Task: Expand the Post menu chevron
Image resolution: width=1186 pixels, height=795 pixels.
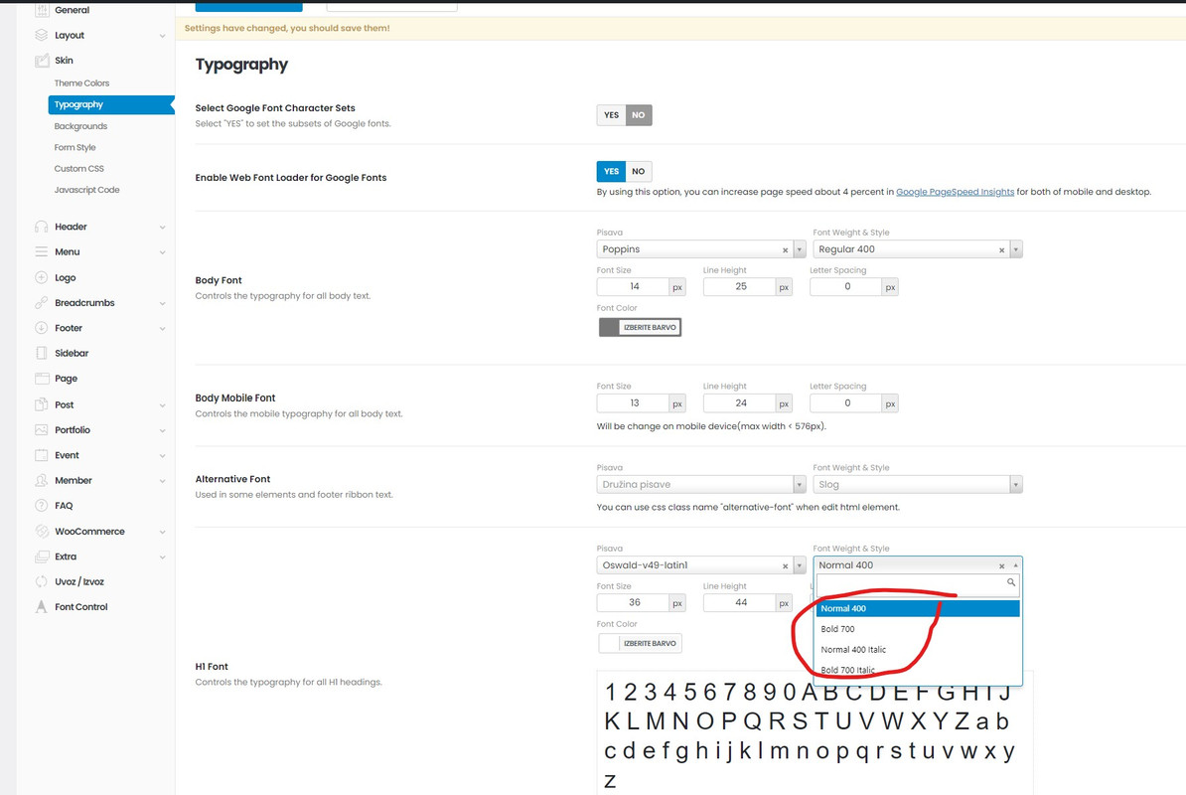Action: (x=163, y=405)
